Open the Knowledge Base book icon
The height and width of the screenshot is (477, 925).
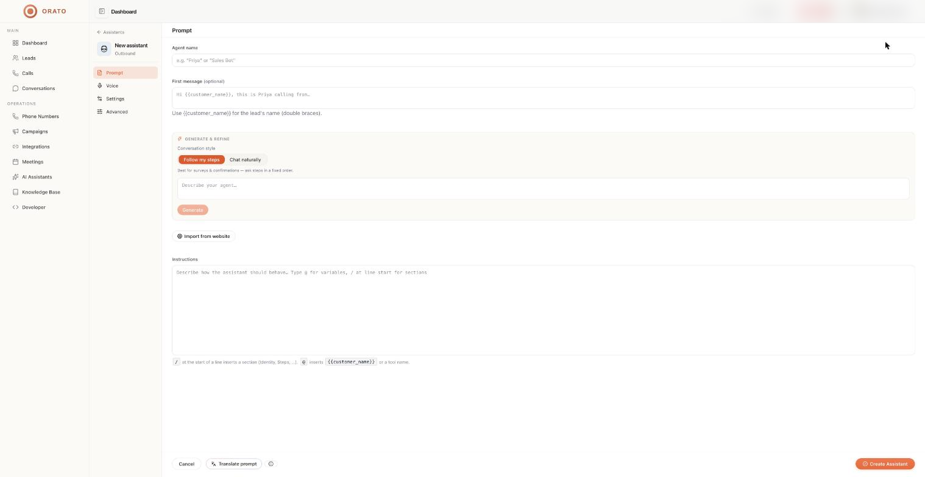pyautogui.click(x=15, y=192)
